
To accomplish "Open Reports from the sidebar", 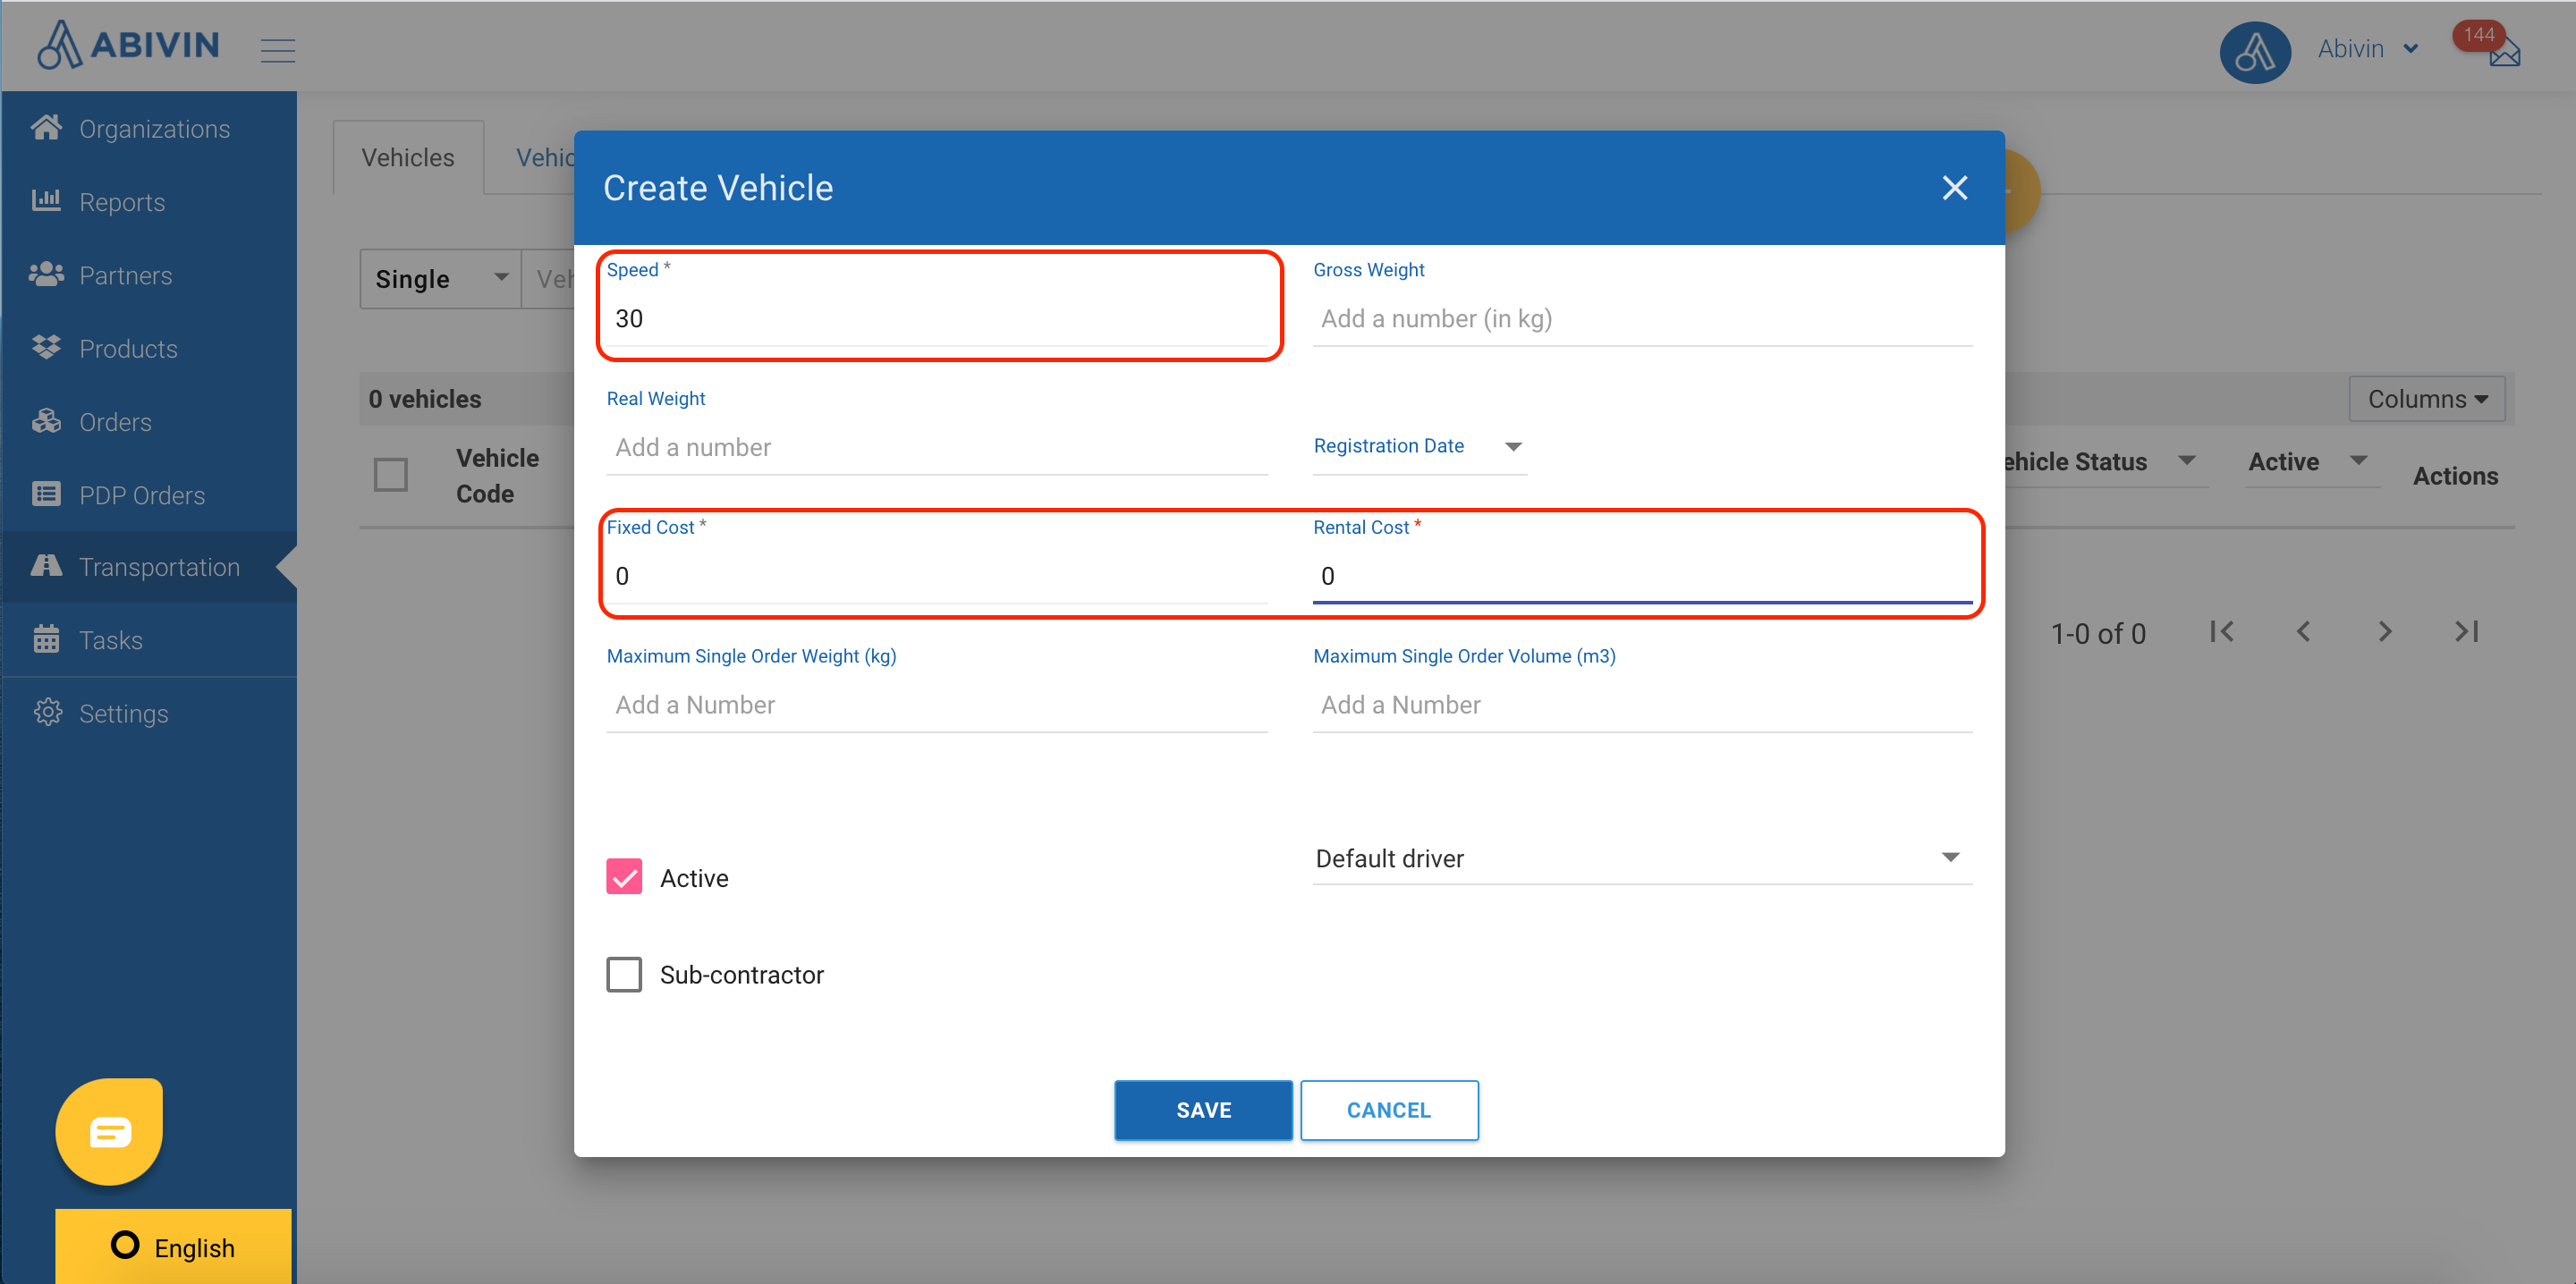I will point(121,202).
